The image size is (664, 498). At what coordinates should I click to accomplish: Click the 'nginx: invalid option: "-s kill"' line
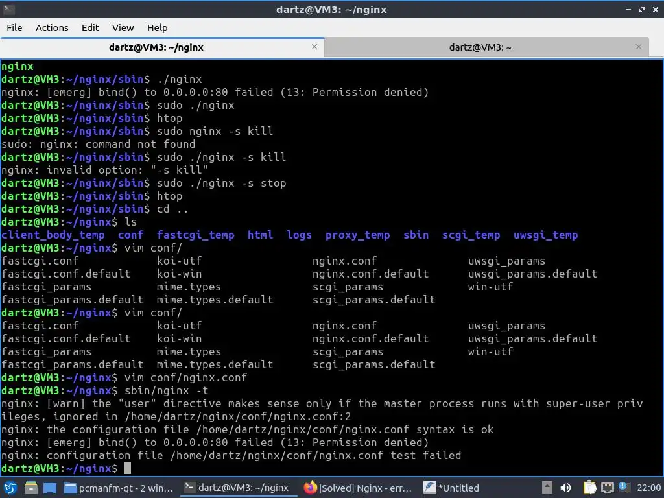pos(104,170)
